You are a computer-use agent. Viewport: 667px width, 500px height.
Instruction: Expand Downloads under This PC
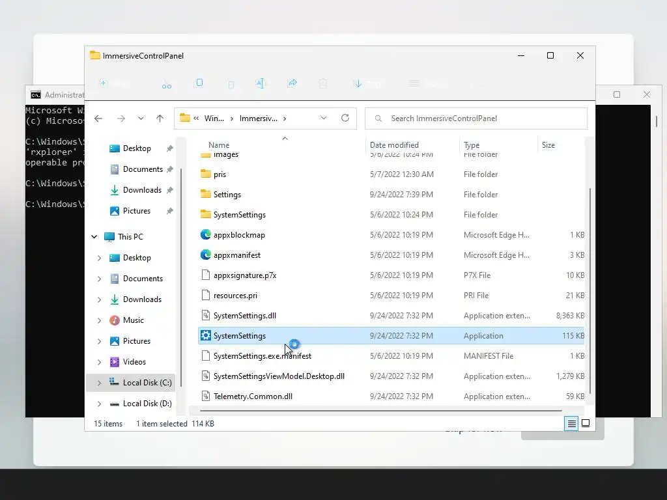[99, 299]
